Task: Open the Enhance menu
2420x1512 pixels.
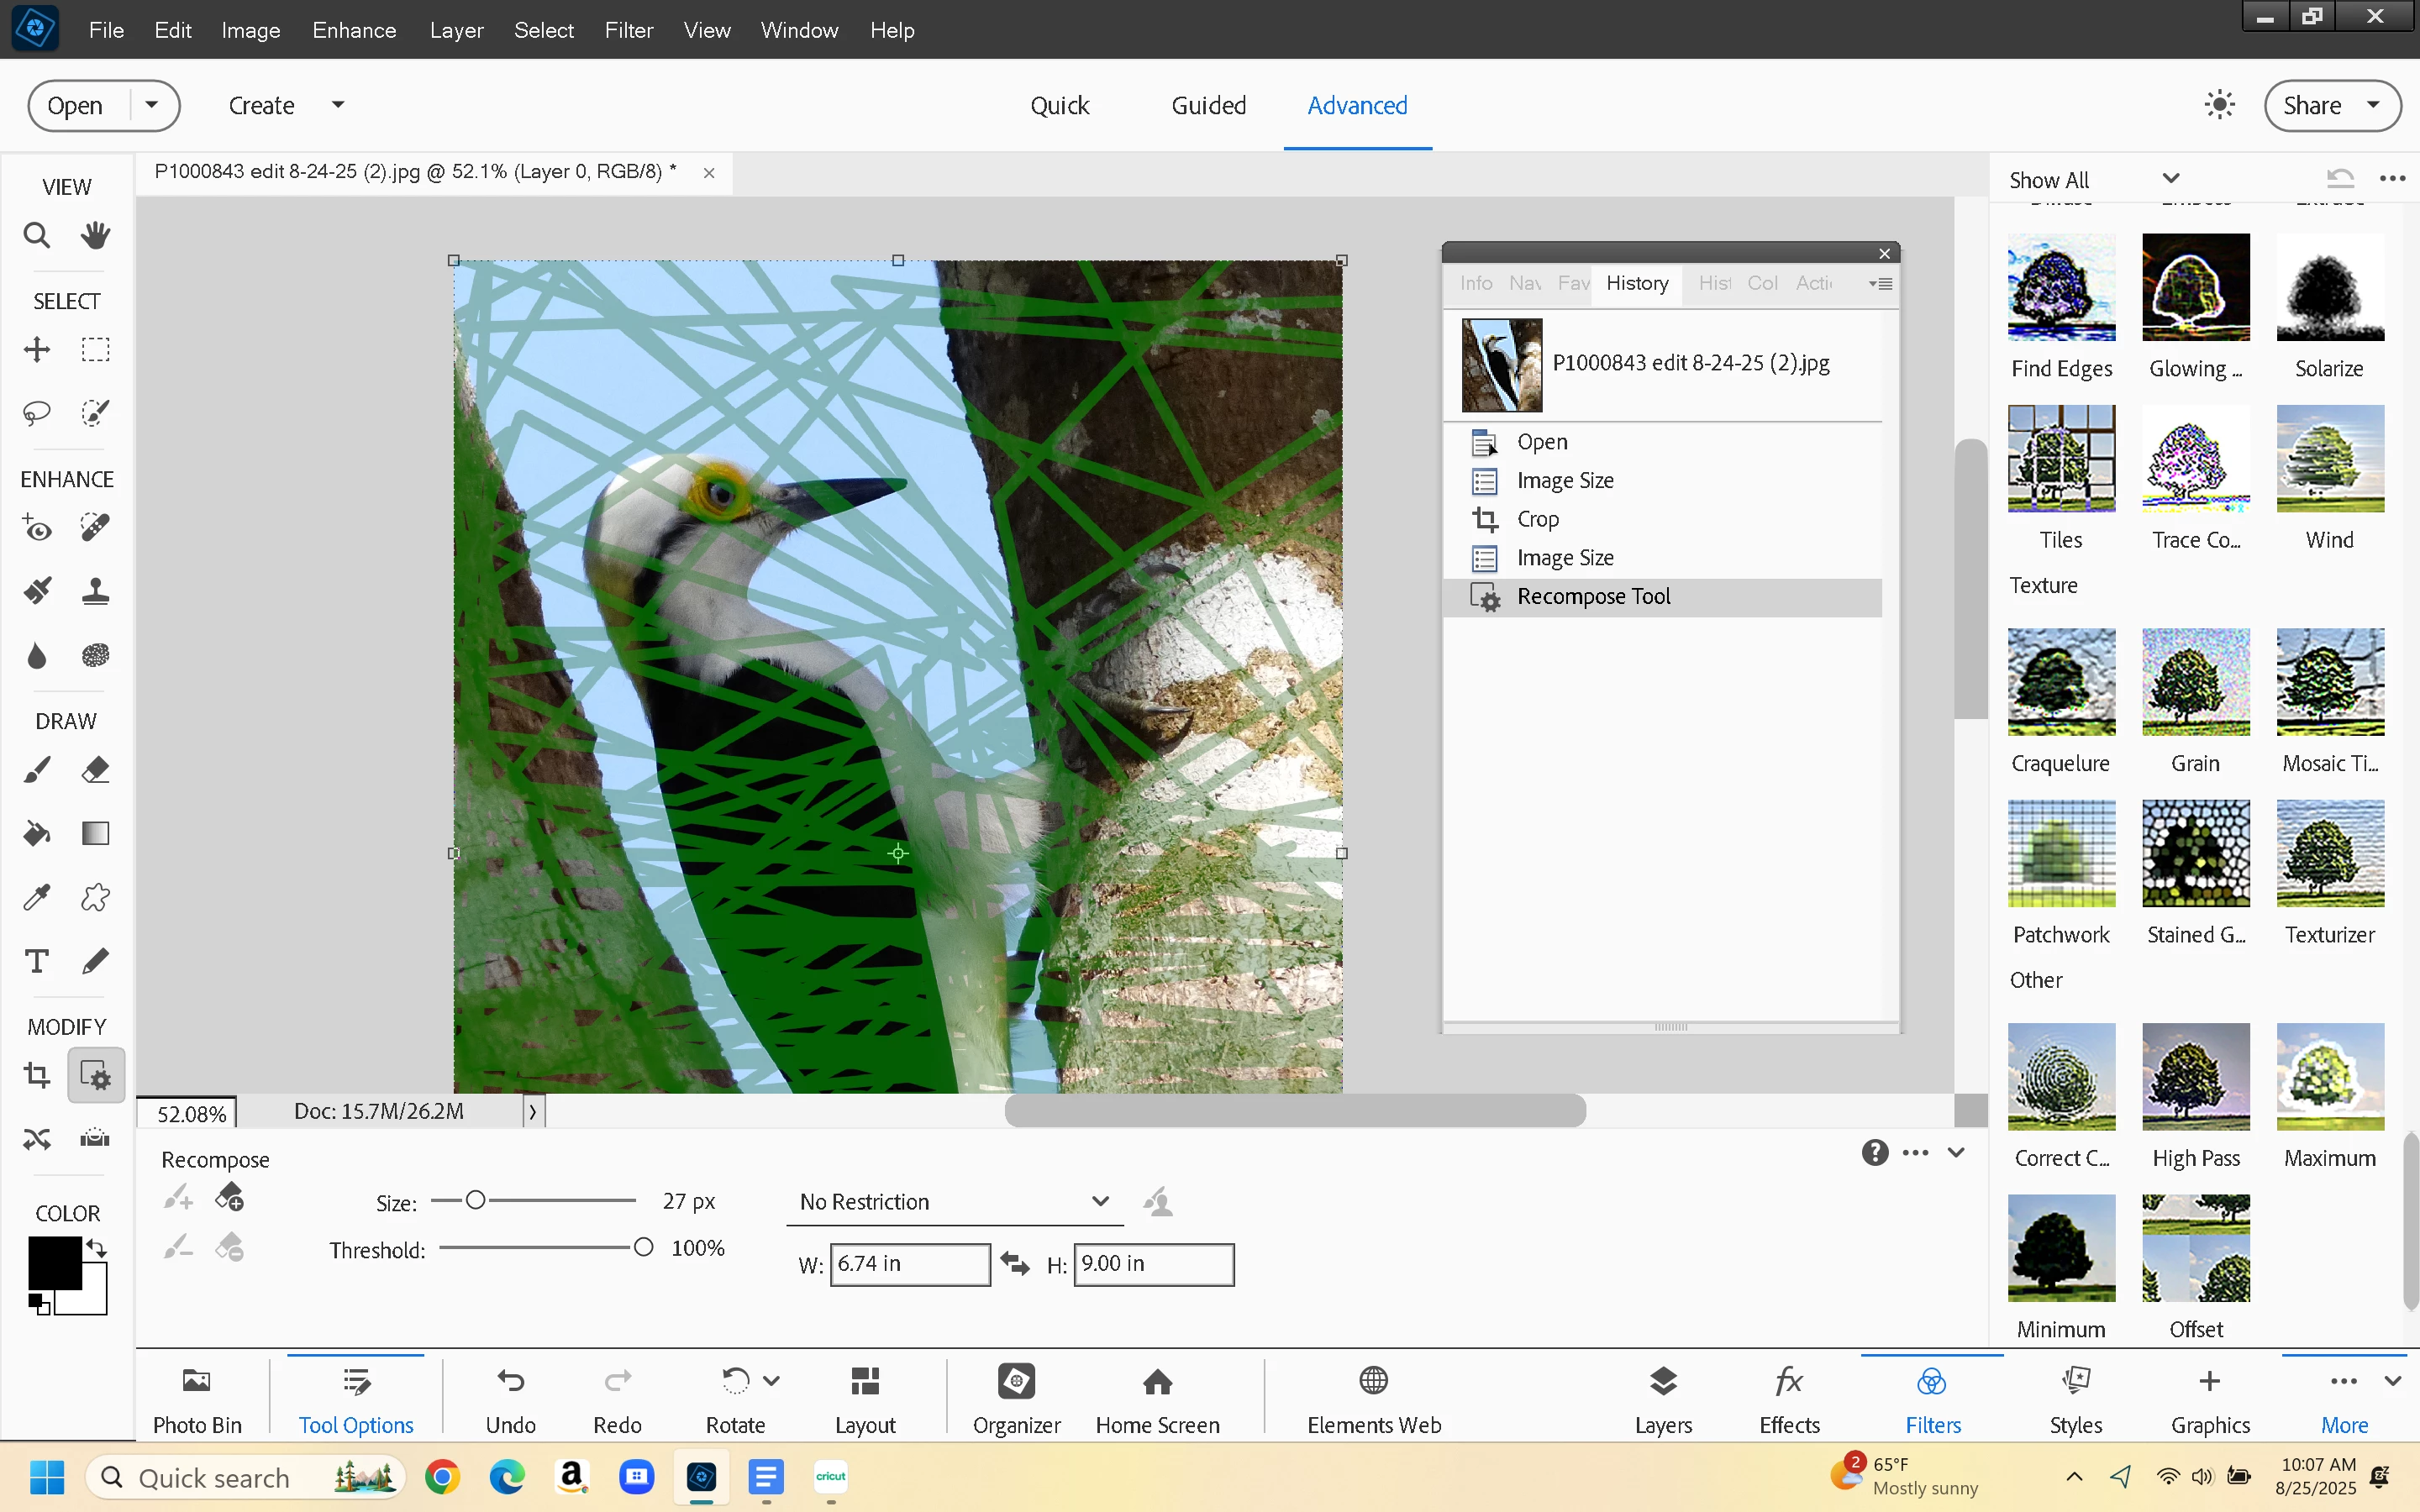Action: 354,30
